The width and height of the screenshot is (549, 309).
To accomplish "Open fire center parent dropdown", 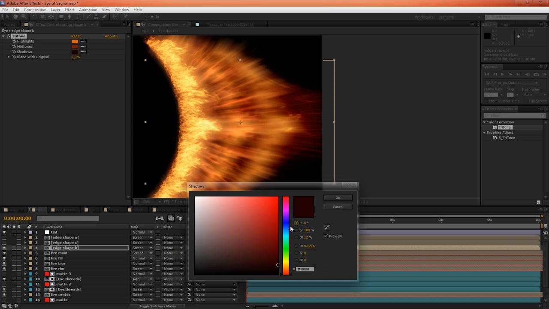I will [215, 295].
